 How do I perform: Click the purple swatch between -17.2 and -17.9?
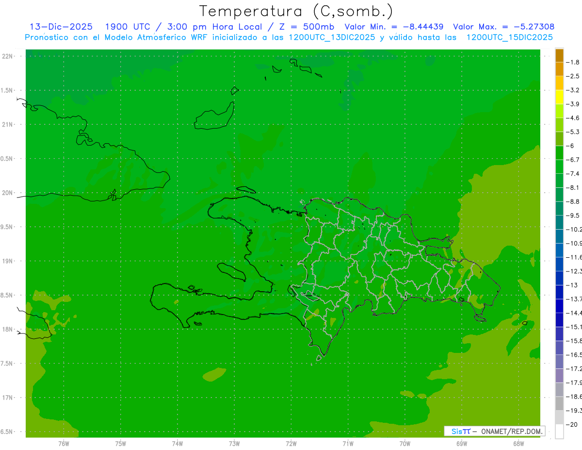[559, 376]
